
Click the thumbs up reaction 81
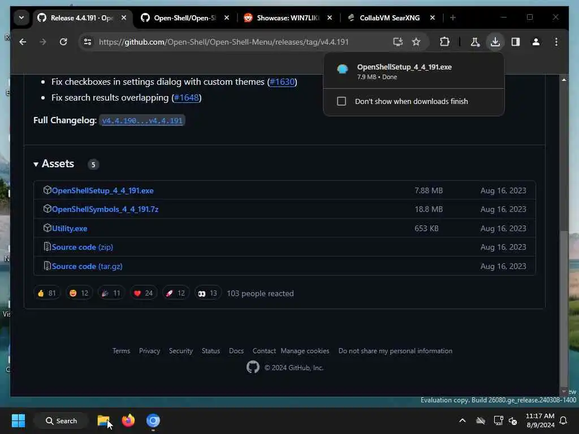pyautogui.click(x=46, y=293)
